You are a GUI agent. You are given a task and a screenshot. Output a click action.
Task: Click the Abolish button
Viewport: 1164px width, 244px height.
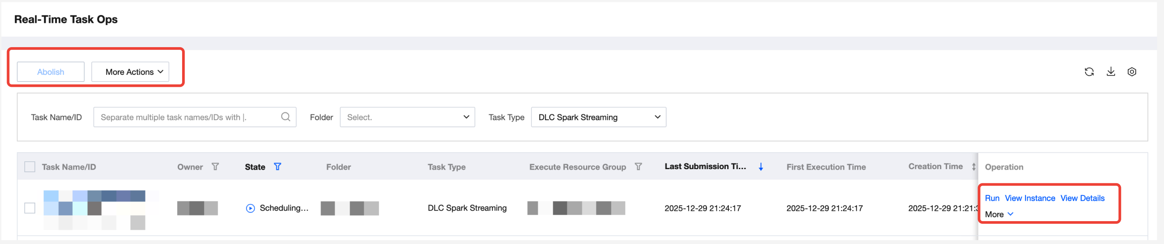51,72
